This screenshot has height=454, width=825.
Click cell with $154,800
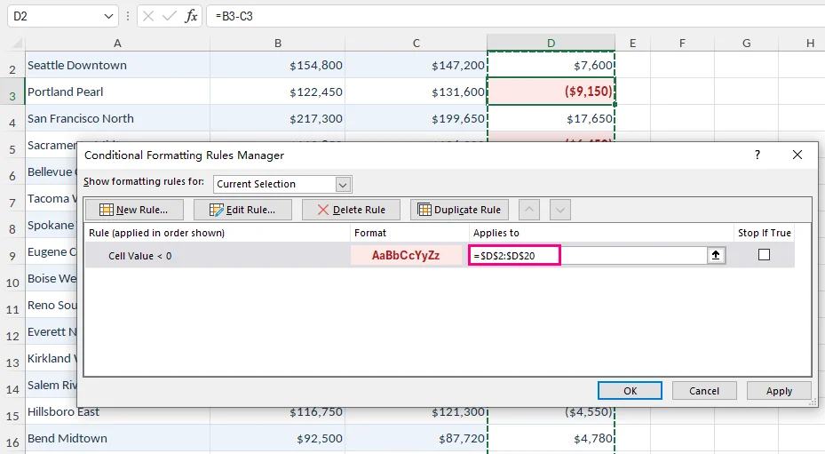(278, 66)
